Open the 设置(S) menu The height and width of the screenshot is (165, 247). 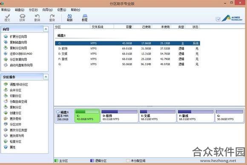coord(62,10)
